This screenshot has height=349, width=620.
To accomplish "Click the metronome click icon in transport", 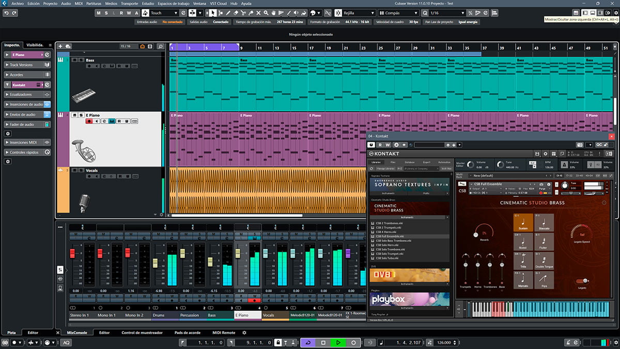I will pyautogui.click(x=568, y=342).
